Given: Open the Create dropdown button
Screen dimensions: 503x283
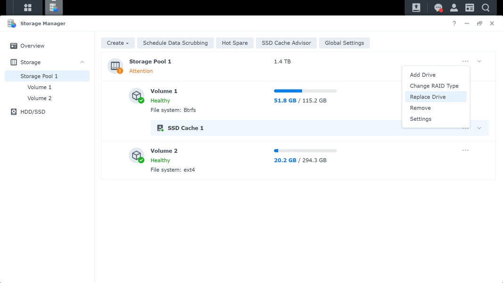Looking at the screenshot, I should (x=118, y=43).
